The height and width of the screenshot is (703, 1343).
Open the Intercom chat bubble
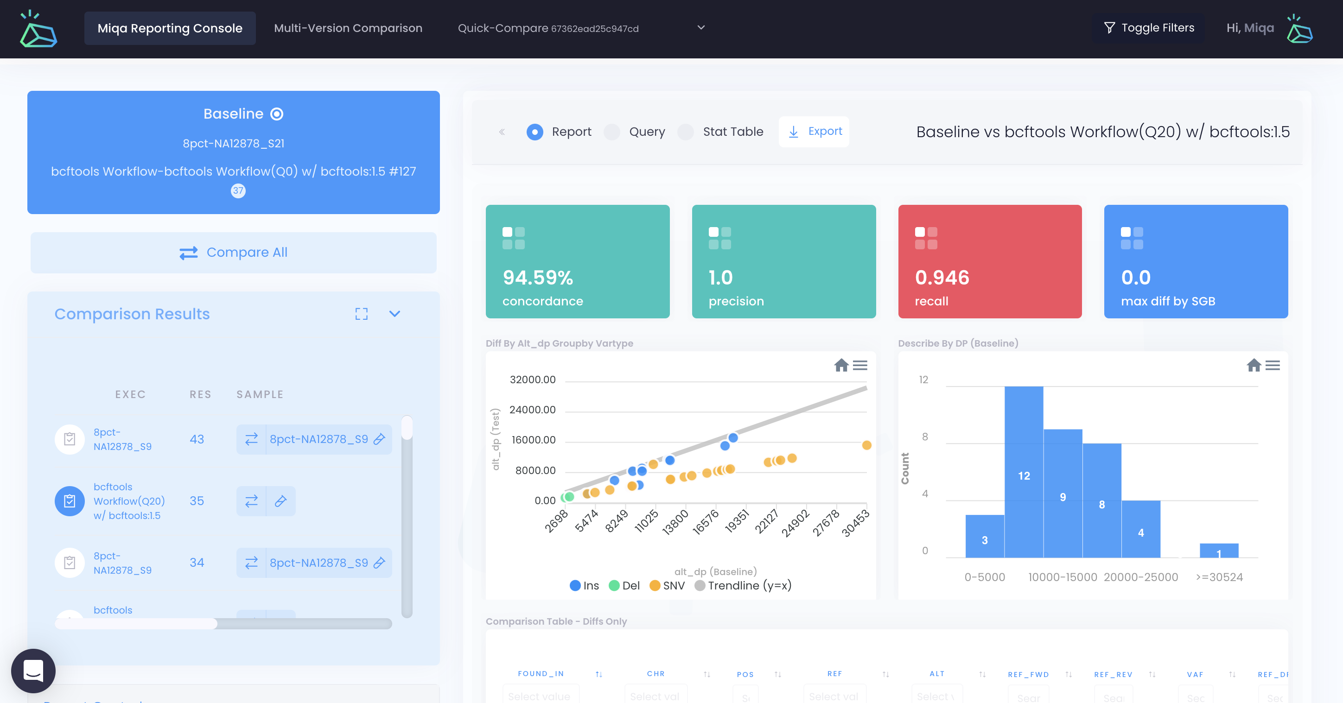pyautogui.click(x=33, y=671)
